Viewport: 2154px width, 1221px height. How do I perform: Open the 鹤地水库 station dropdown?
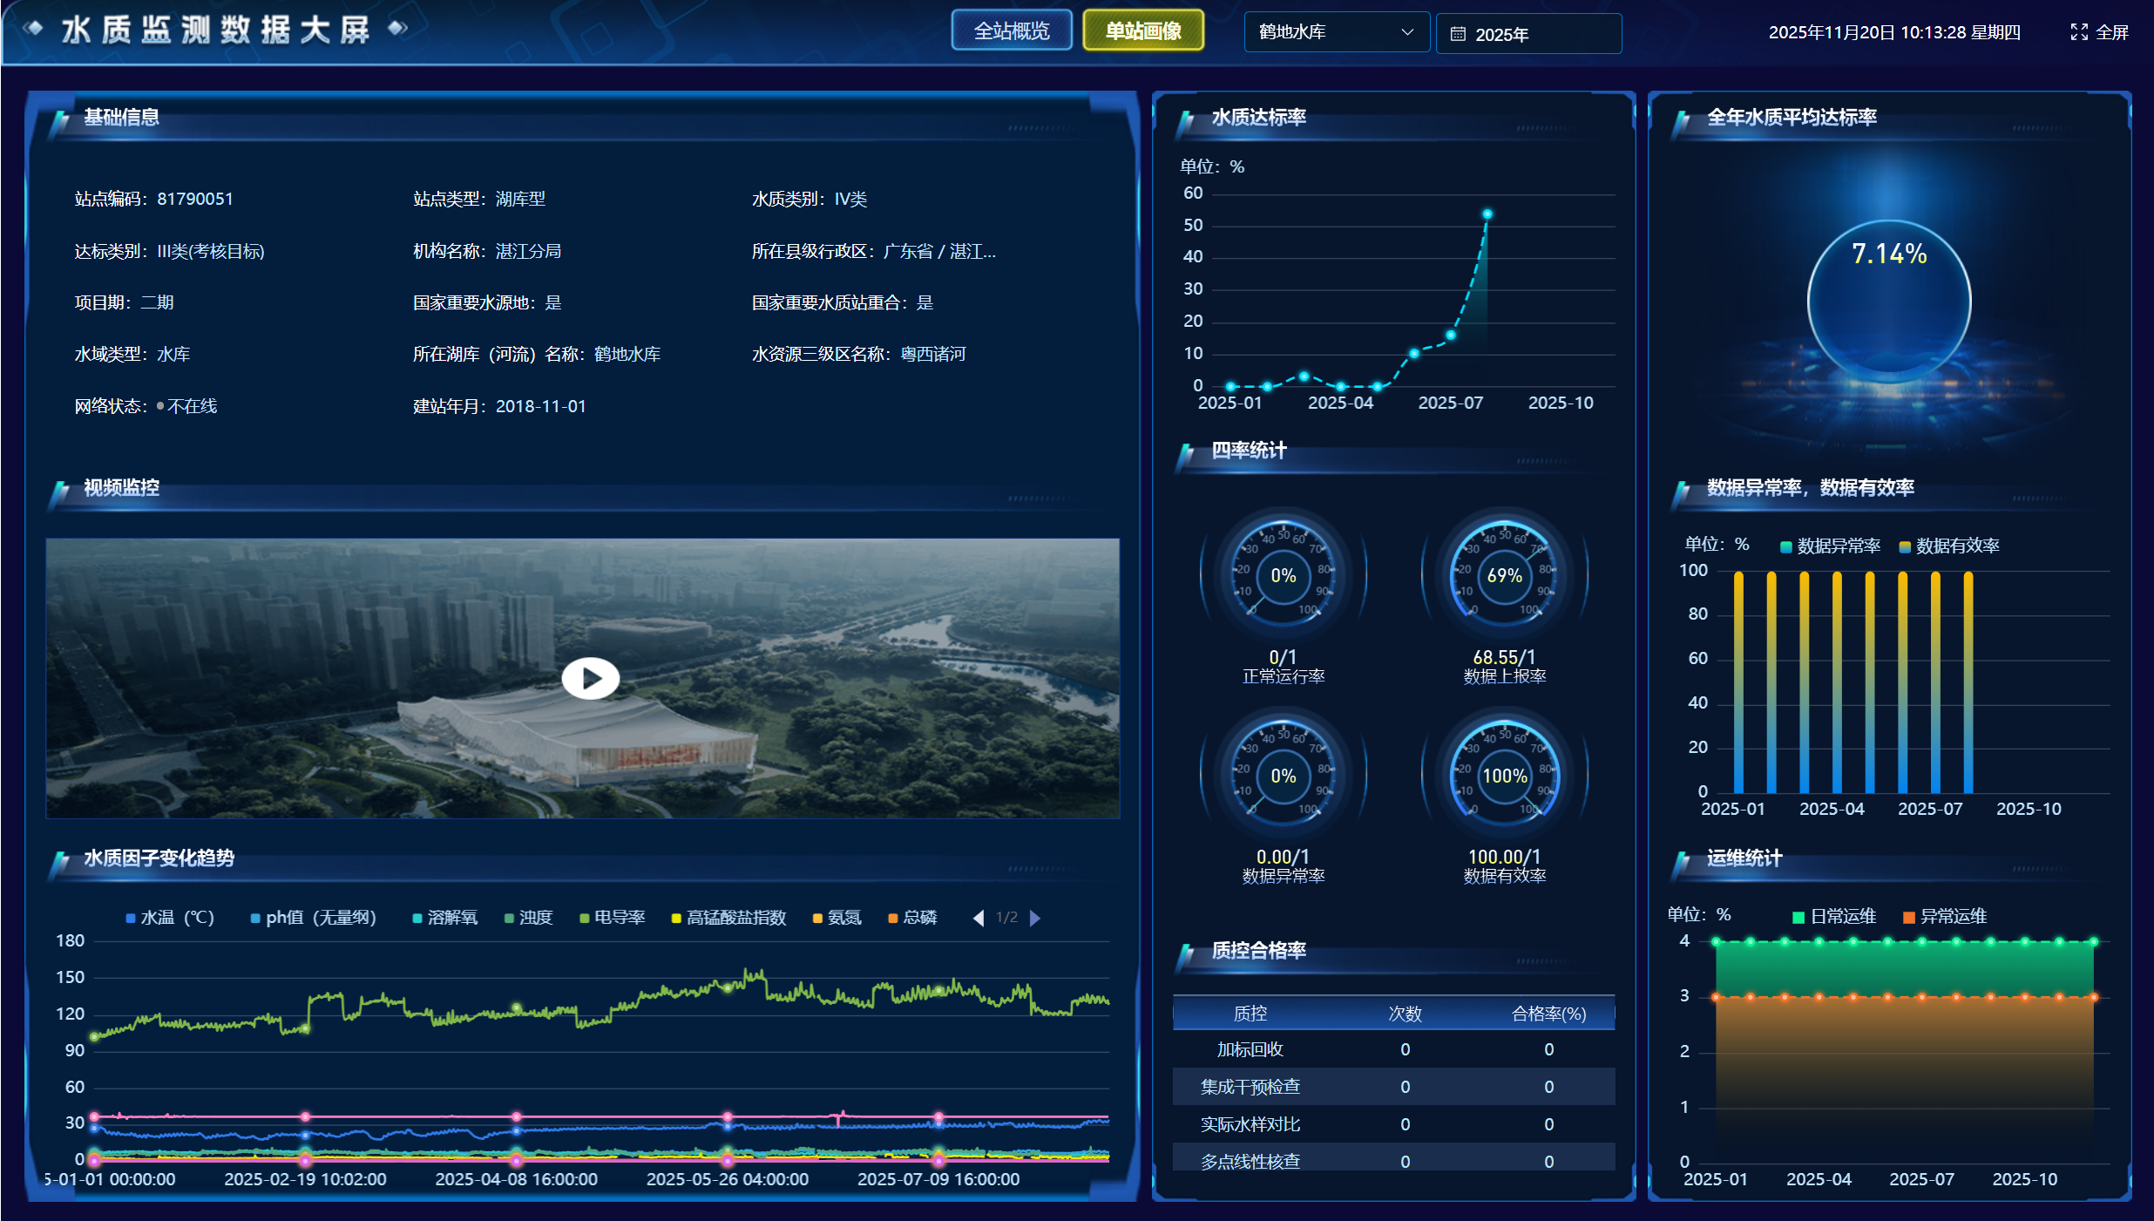coord(1336,32)
